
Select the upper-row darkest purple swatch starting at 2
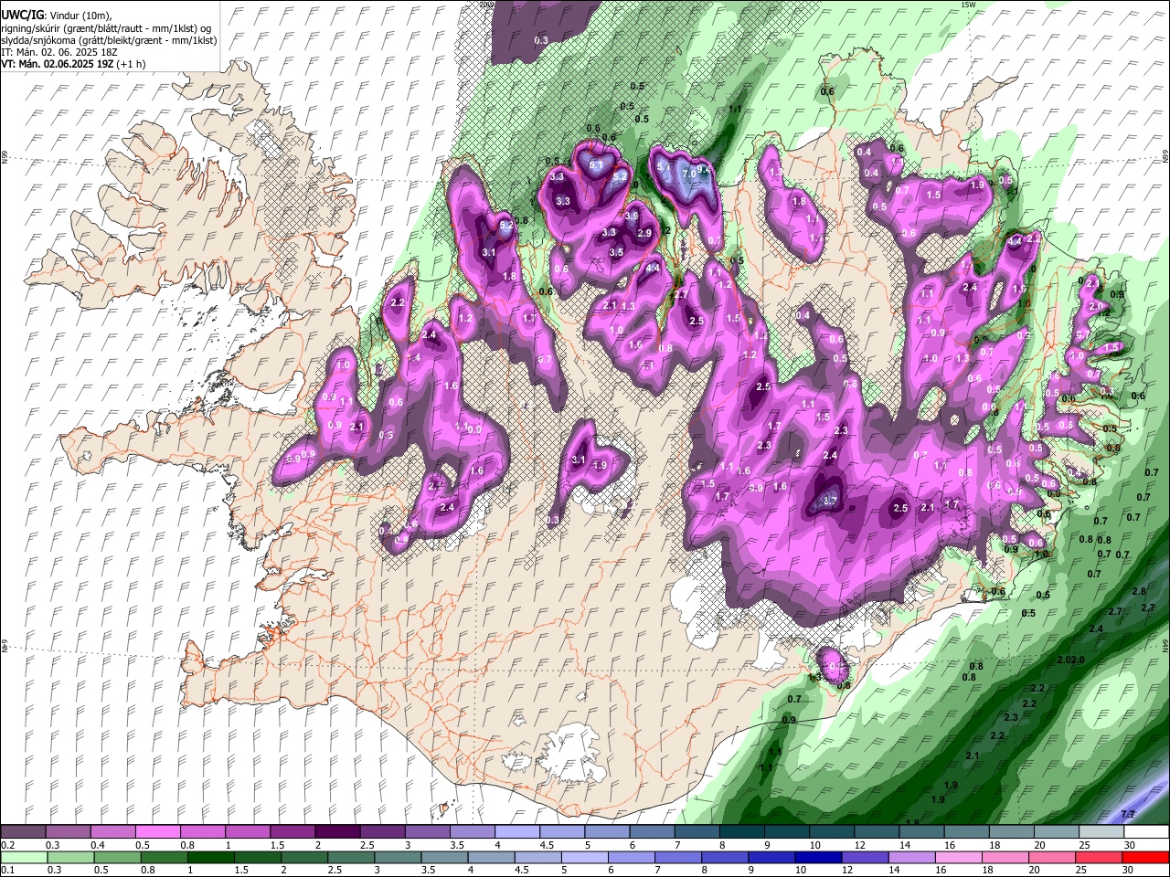(x=337, y=831)
